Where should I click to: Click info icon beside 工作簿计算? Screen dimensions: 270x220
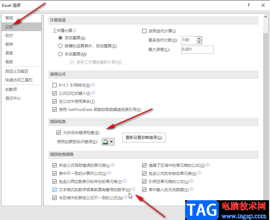(x=74, y=31)
